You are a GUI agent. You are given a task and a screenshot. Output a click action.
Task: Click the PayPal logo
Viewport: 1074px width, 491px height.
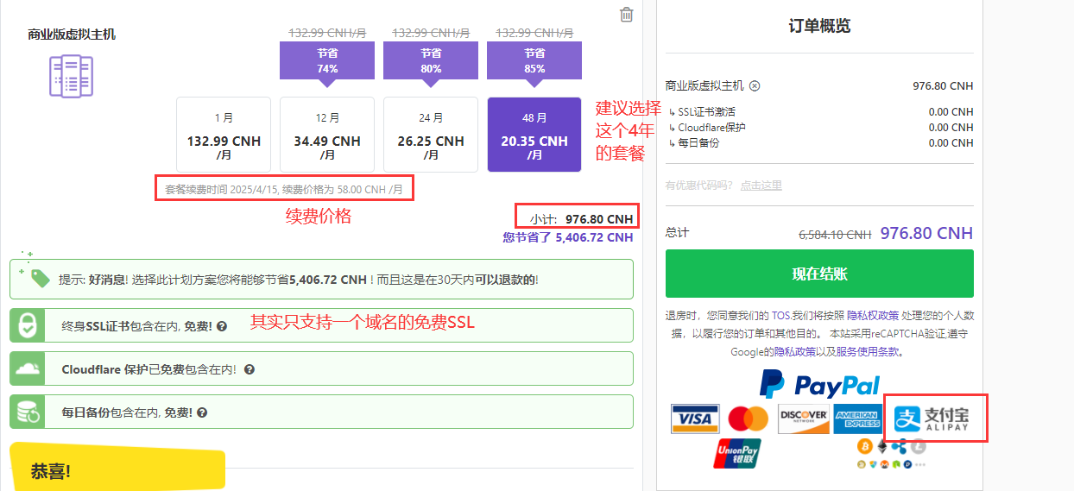819,384
